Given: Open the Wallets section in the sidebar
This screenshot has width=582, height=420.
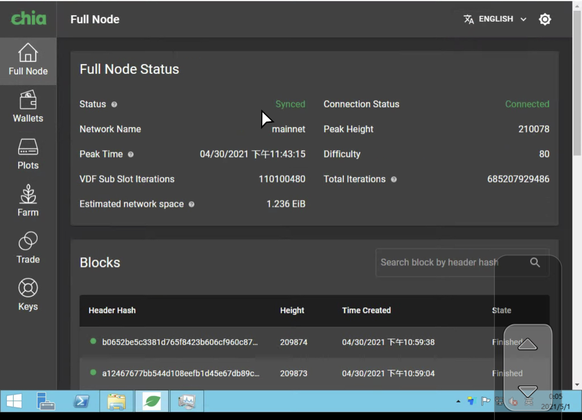Looking at the screenshot, I should [28, 106].
